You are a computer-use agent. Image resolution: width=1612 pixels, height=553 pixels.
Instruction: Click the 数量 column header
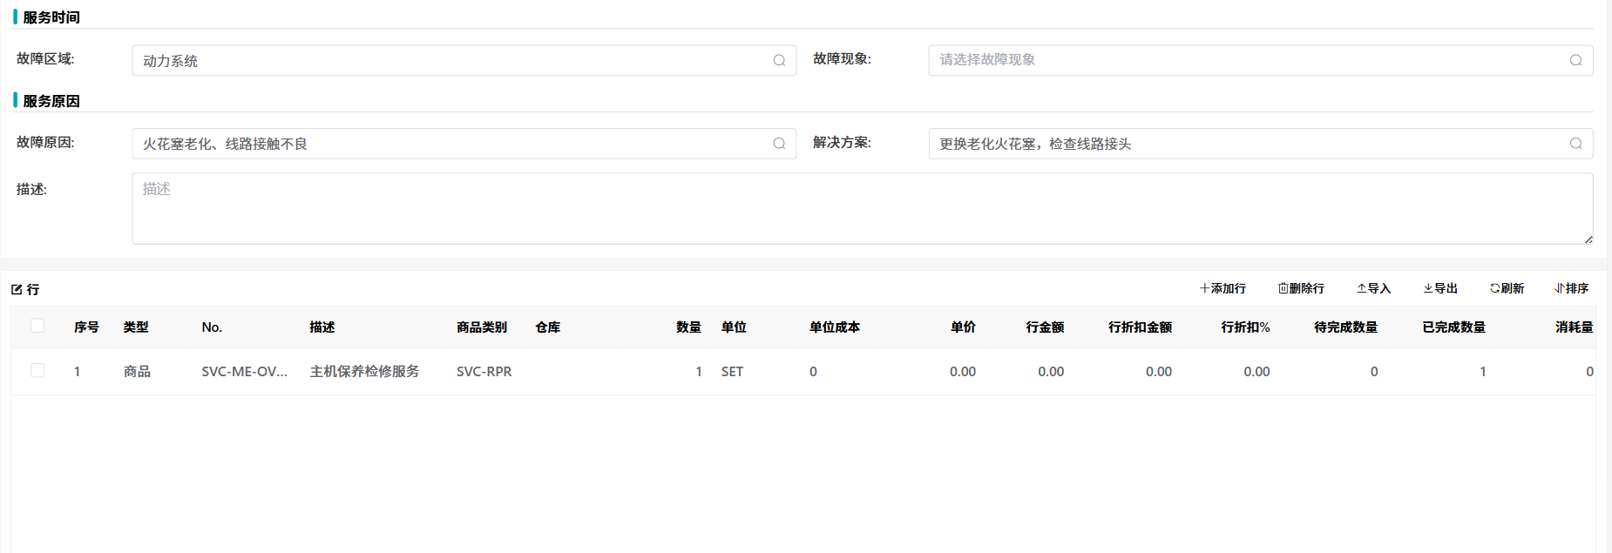688,327
